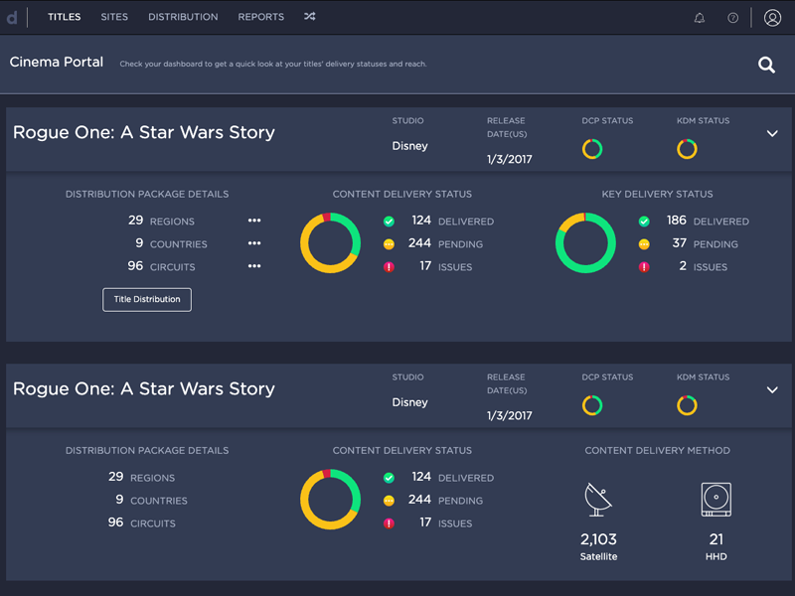Click the red alert icon next to 2 Issues
The image size is (795, 596).
(644, 267)
